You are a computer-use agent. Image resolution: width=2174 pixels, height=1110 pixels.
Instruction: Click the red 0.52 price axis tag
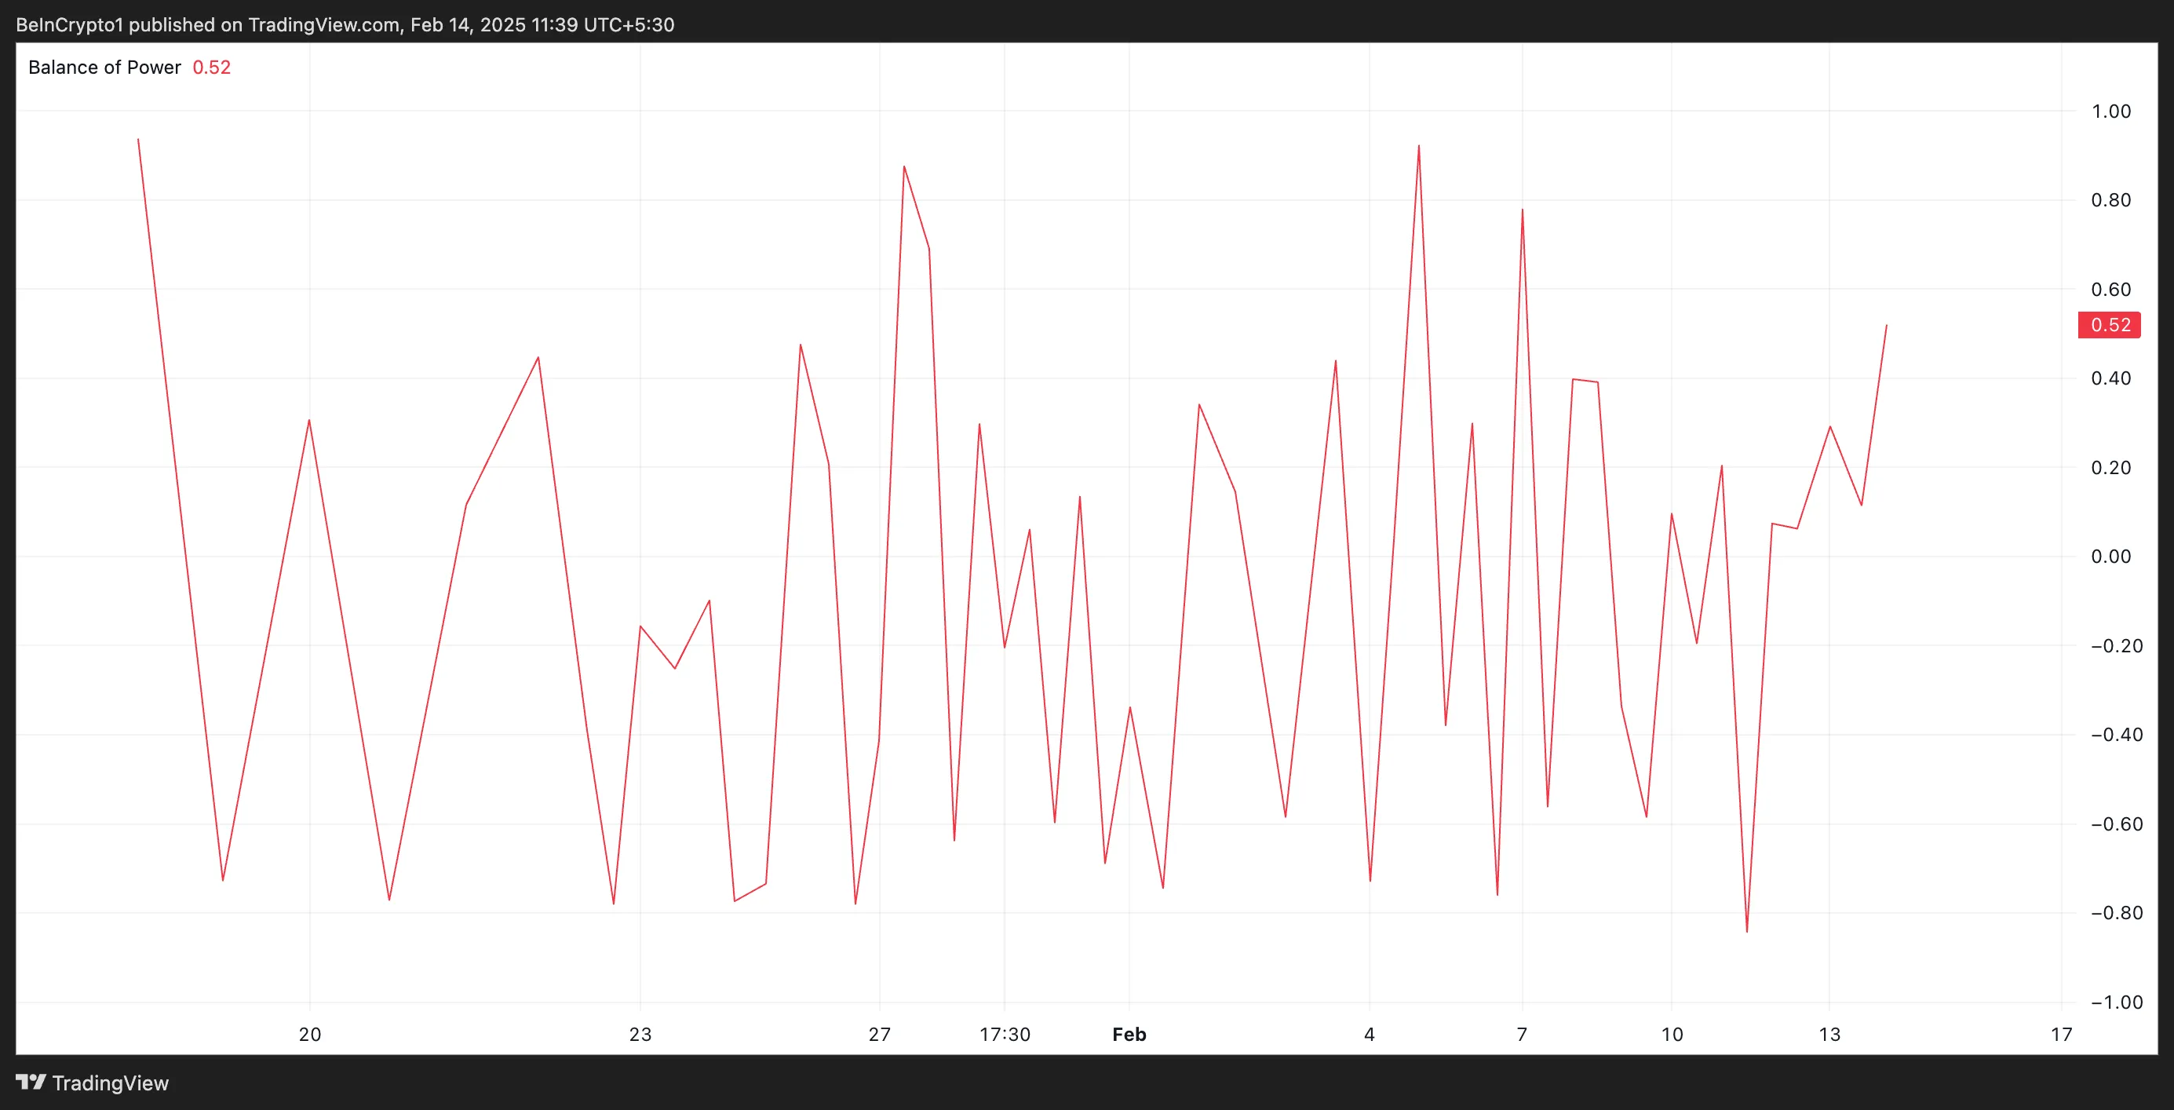point(2109,325)
